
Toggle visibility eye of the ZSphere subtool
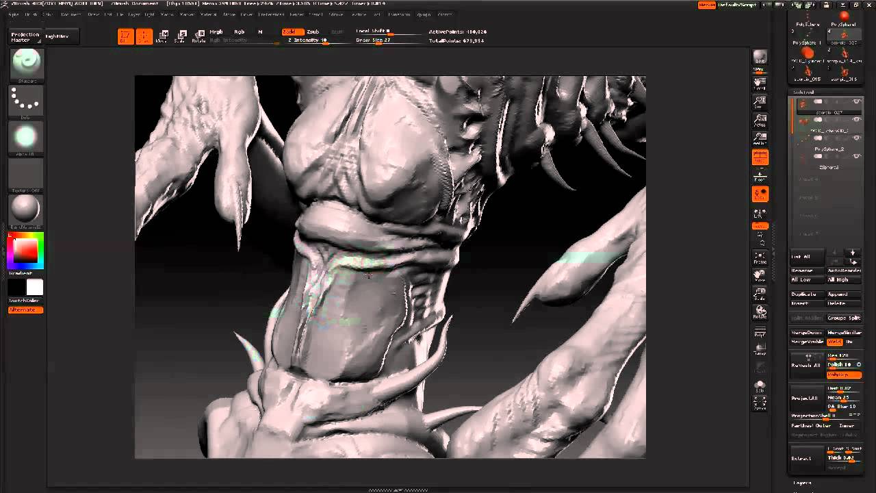click(x=856, y=157)
